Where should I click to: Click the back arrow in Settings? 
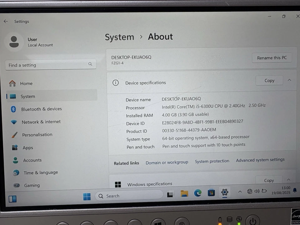point(6,21)
